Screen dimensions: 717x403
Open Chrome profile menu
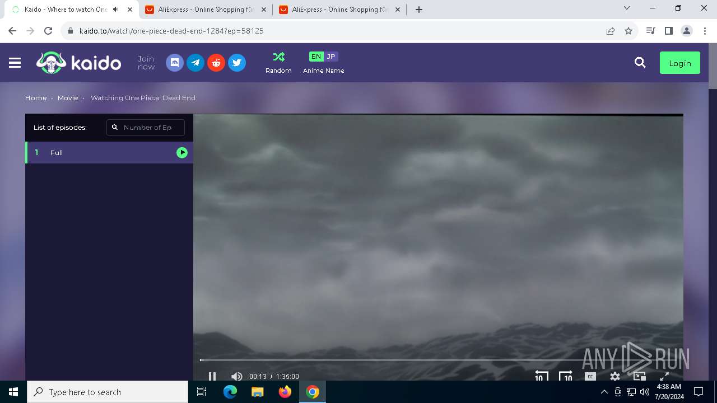687,31
